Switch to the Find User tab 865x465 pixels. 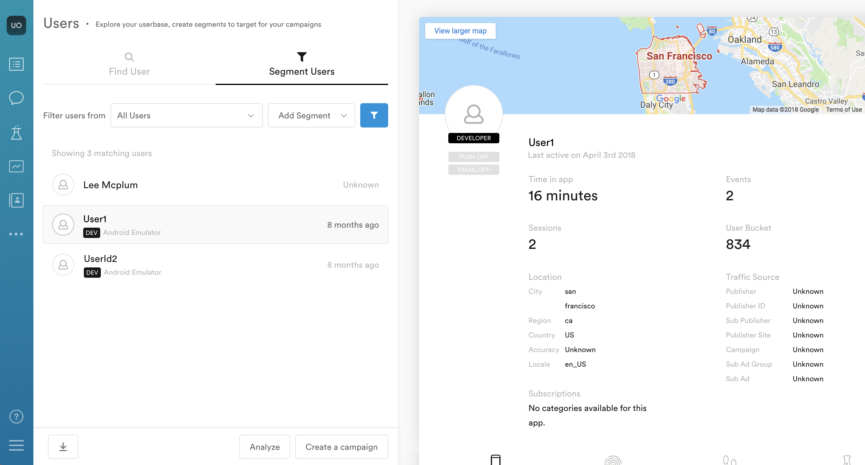pyautogui.click(x=129, y=64)
